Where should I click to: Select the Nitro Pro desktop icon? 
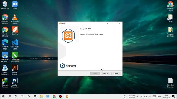15,31
